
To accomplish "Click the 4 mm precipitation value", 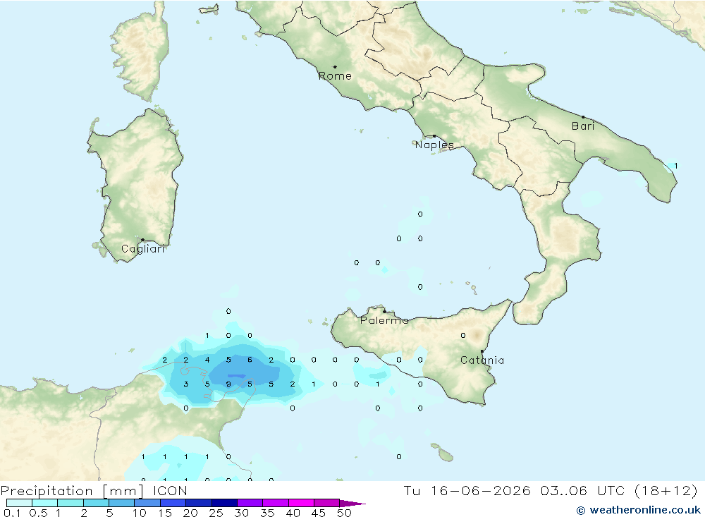I will (x=207, y=360).
